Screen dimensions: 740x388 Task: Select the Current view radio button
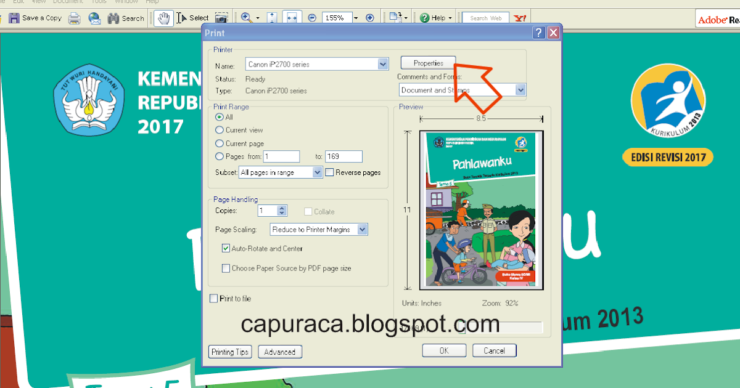pyautogui.click(x=220, y=130)
